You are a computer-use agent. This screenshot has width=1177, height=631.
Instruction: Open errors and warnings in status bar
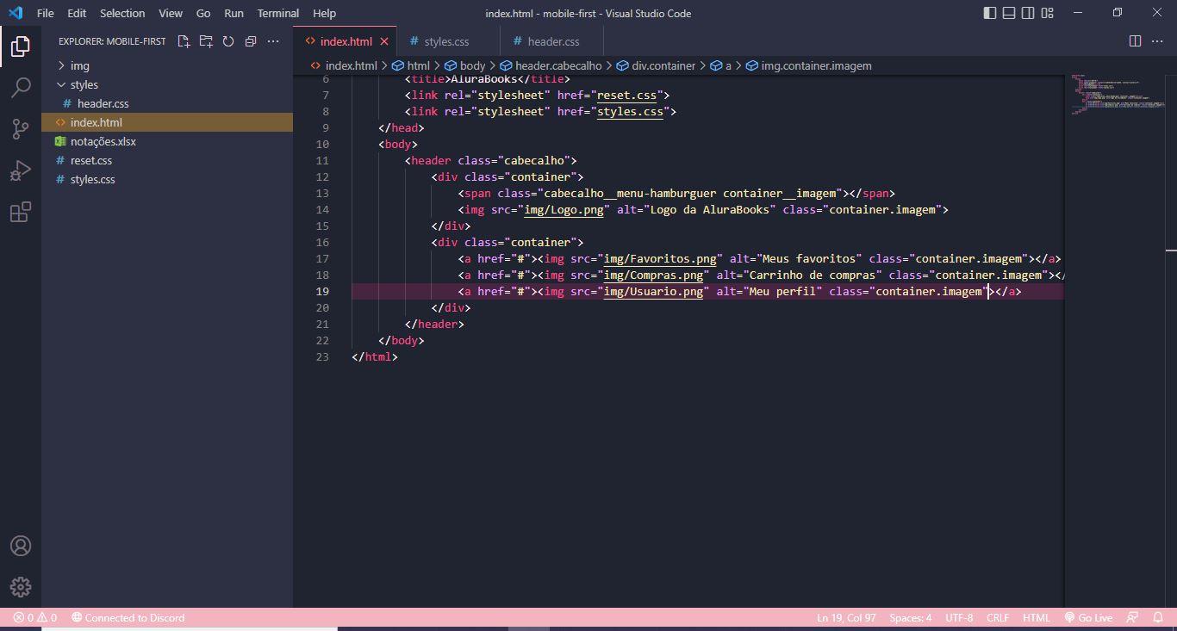click(34, 618)
